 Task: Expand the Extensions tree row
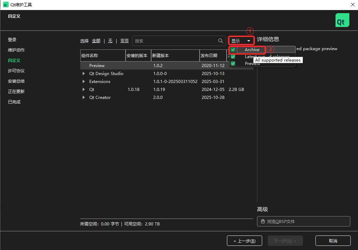point(84,82)
